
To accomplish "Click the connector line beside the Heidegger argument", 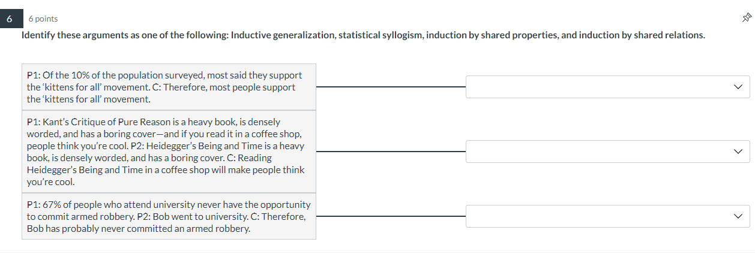I will click(391, 152).
